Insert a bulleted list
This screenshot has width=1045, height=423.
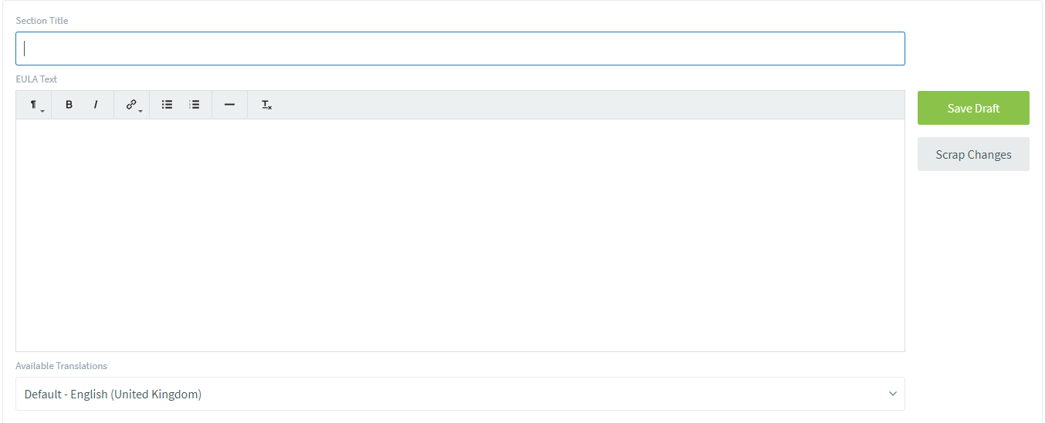click(x=167, y=105)
